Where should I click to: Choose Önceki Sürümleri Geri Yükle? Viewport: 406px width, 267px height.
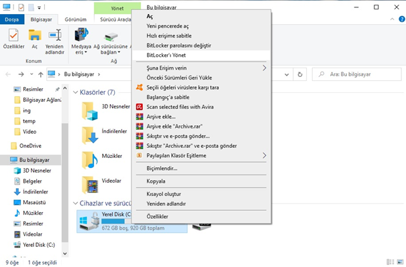(201, 78)
